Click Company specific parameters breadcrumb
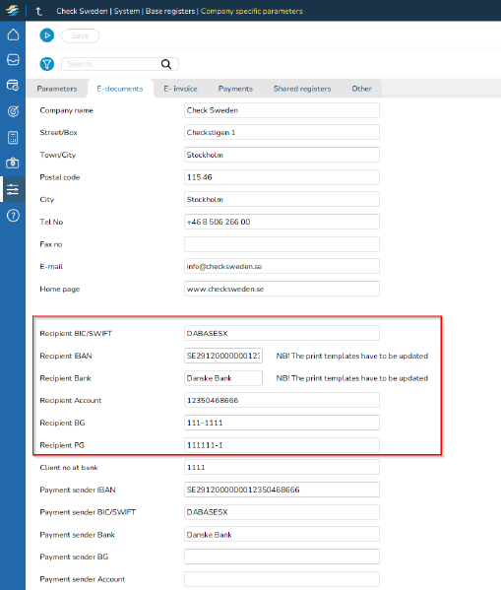Image resolution: width=501 pixels, height=590 pixels. point(252,11)
